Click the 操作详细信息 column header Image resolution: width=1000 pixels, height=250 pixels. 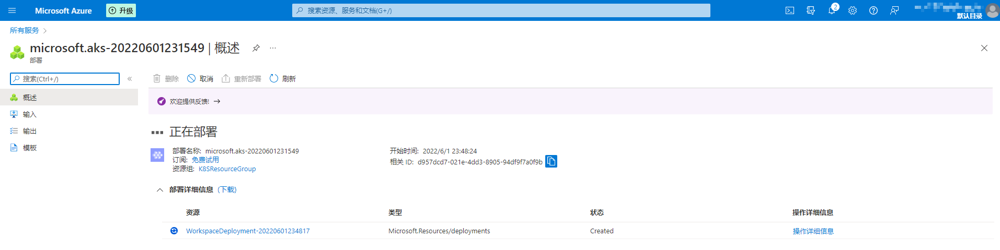[x=813, y=212]
